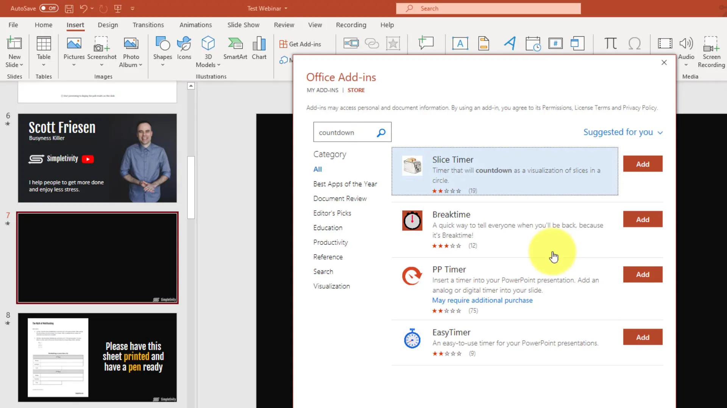Screen dimensions: 727x408
Task: Open the Undo history dropdown arrow
Action: tap(92, 8)
